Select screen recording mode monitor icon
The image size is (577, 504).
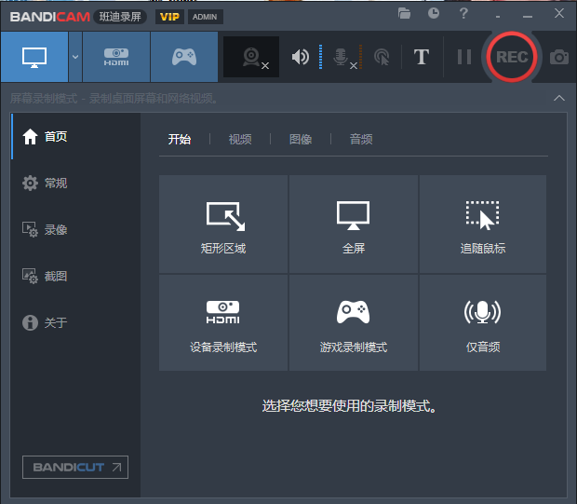(x=34, y=57)
